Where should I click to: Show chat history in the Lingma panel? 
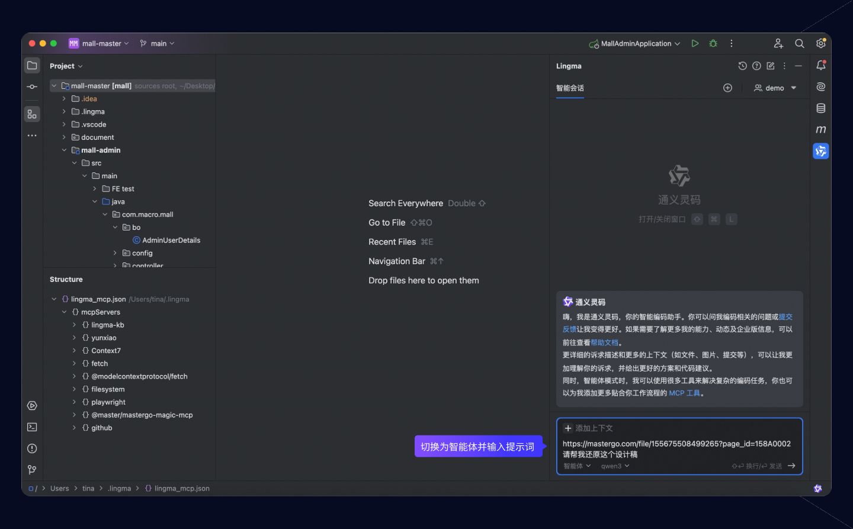742,66
